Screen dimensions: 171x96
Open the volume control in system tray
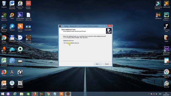(157, 94)
